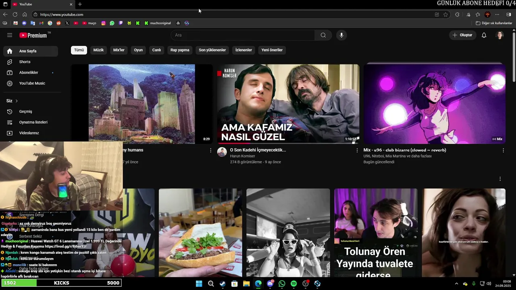Open Geçmiş history
516x290 pixels.
(31, 111)
